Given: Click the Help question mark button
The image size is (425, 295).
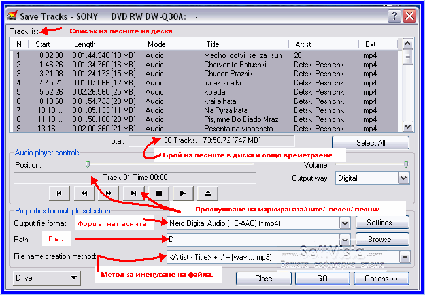Looking at the screenshot, I should (x=394, y=16).
